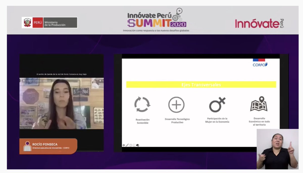Click the Desarrollo Tecnológico Productivo plus icon
The image size is (303, 173).
(176, 105)
